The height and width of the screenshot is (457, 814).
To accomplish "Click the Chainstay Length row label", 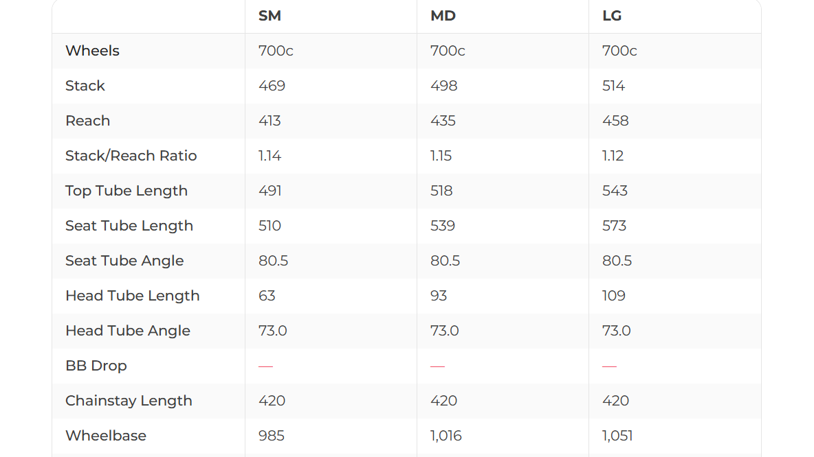I will click(129, 401).
